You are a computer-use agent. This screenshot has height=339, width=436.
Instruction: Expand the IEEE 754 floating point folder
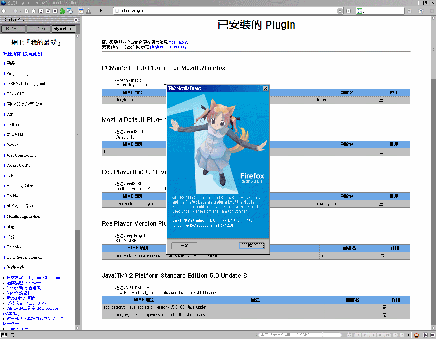click(4, 84)
